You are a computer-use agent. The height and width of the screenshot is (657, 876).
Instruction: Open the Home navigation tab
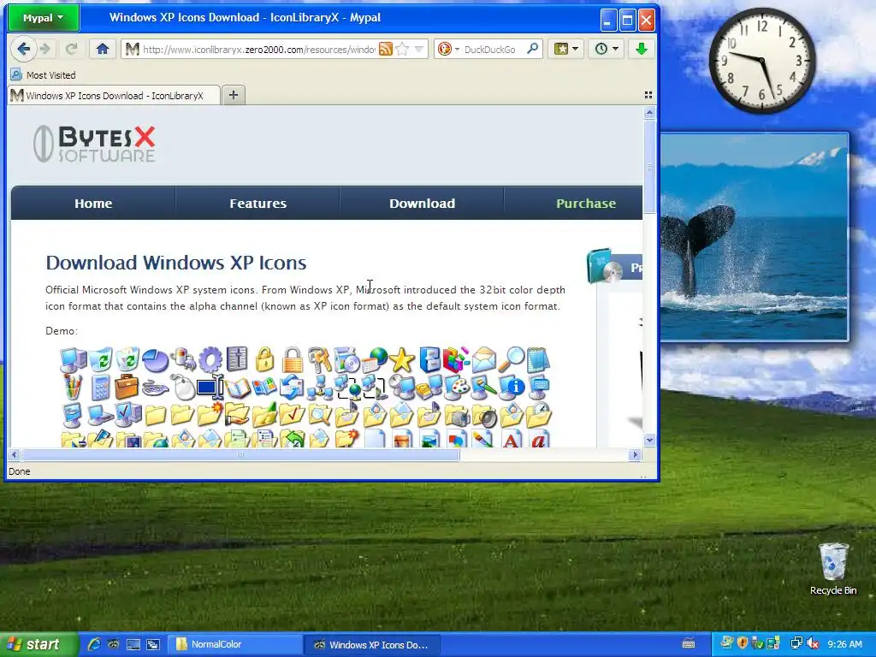(93, 204)
